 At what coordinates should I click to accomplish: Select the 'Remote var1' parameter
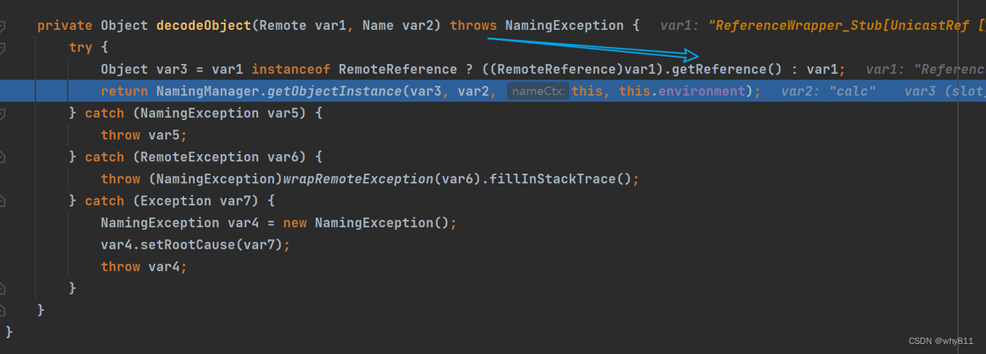tap(302, 25)
